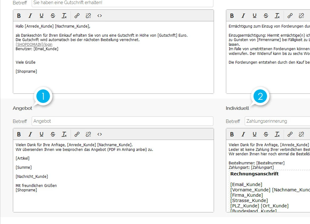Click Strikethrough in Individuell editor toolbar
310x224 pixels.
click(266, 134)
